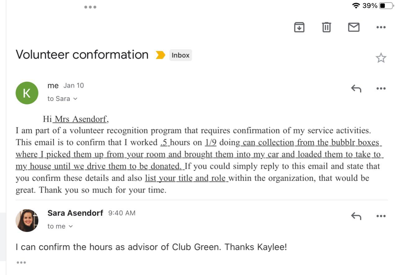The height and width of the screenshot is (275, 397).
Task: Click Sara Asendorf sender name
Action: (75, 213)
